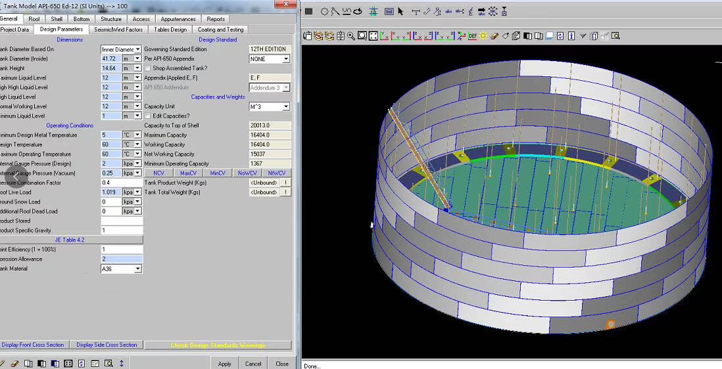Toggle the sun lighting icon
The width and height of the screenshot is (722, 369).
click(483, 36)
